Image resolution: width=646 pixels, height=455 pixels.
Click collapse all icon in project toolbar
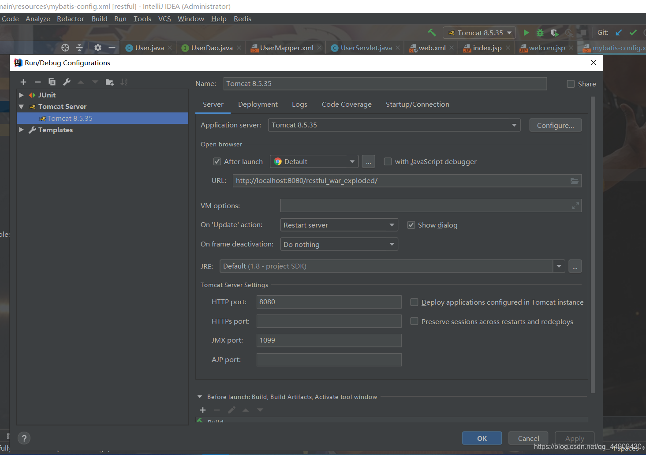79,48
